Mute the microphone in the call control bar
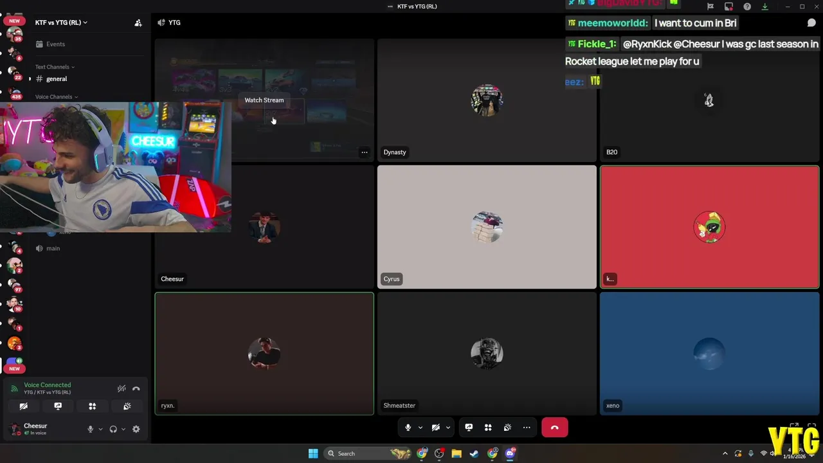 [x=408, y=428]
